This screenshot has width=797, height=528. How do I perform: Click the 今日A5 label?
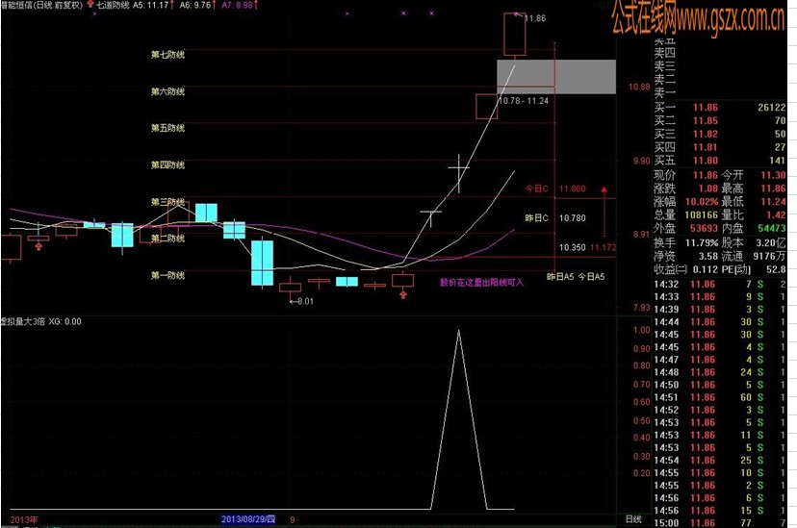pos(592,277)
